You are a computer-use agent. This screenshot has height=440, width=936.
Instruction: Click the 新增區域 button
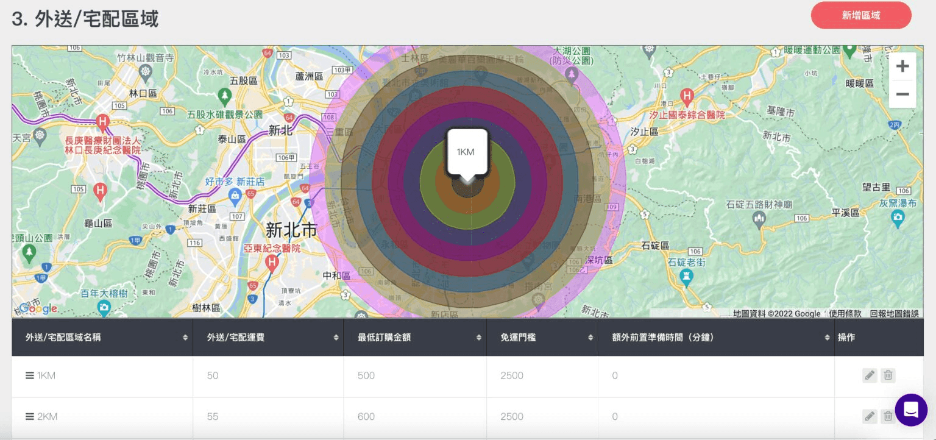pos(860,15)
